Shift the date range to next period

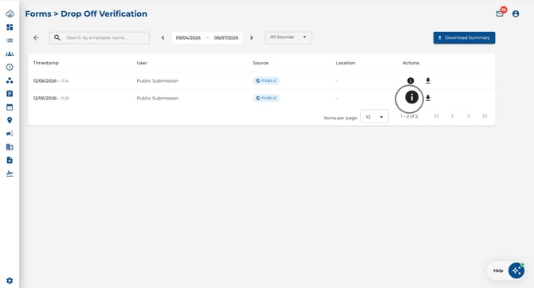click(x=252, y=37)
